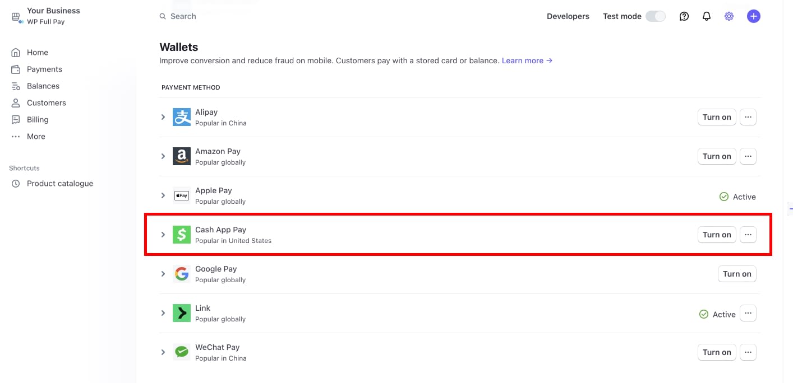The image size is (793, 383).
Task: Open the notifications bell
Action: (706, 16)
